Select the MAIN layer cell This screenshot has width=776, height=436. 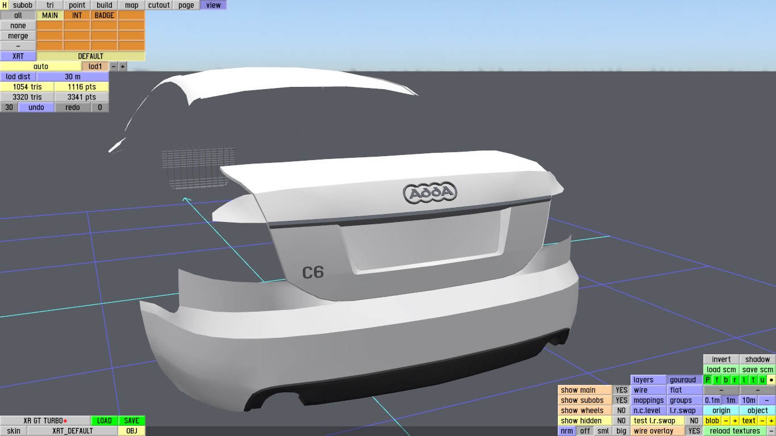pyautogui.click(x=50, y=15)
